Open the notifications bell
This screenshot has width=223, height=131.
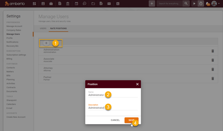tap(207, 4)
